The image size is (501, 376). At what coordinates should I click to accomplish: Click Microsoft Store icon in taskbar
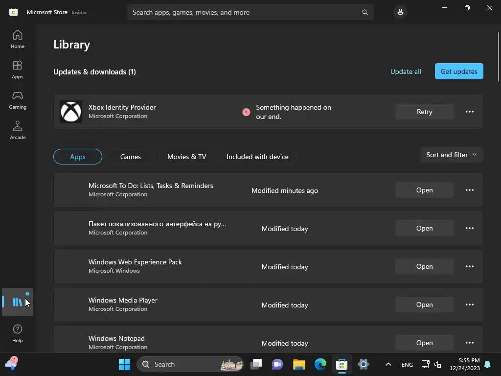pyautogui.click(x=342, y=364)
